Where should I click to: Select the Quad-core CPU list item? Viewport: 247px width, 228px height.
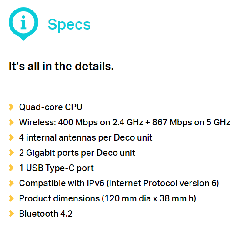click(x=51, y=107)
